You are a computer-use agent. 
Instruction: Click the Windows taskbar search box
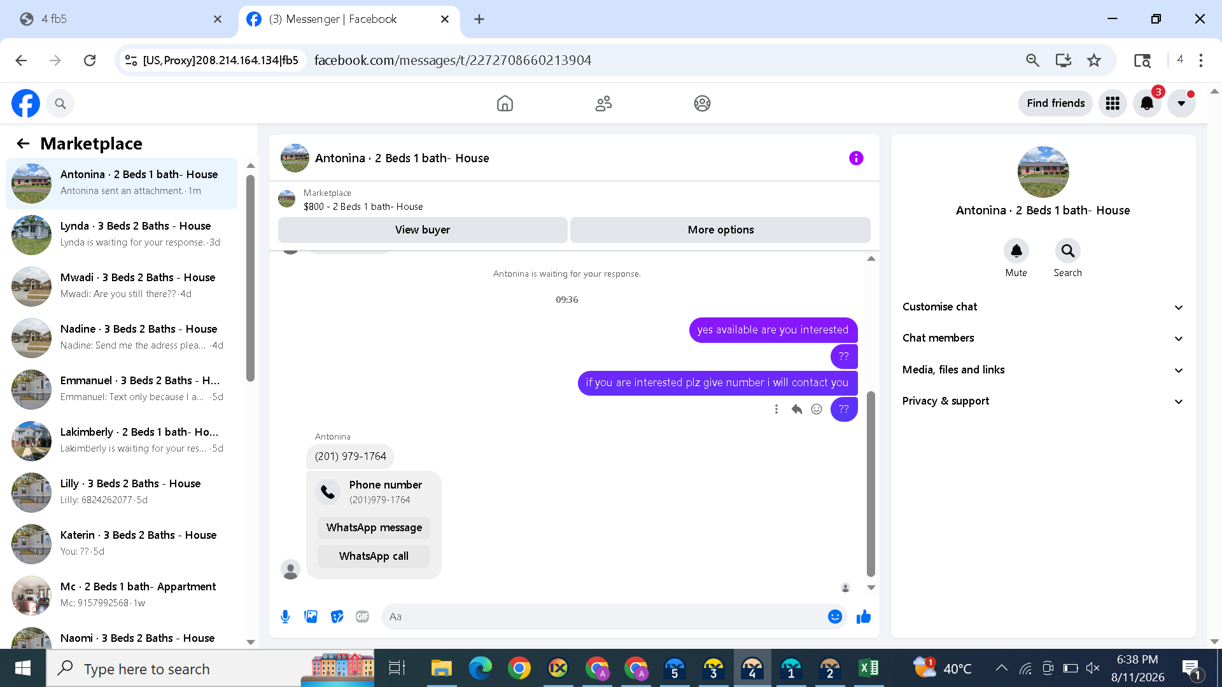210,668
